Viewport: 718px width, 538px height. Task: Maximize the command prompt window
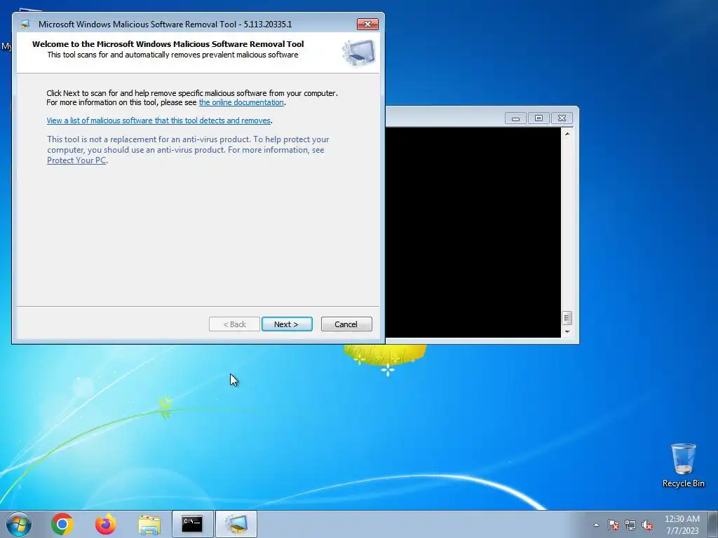538,118
